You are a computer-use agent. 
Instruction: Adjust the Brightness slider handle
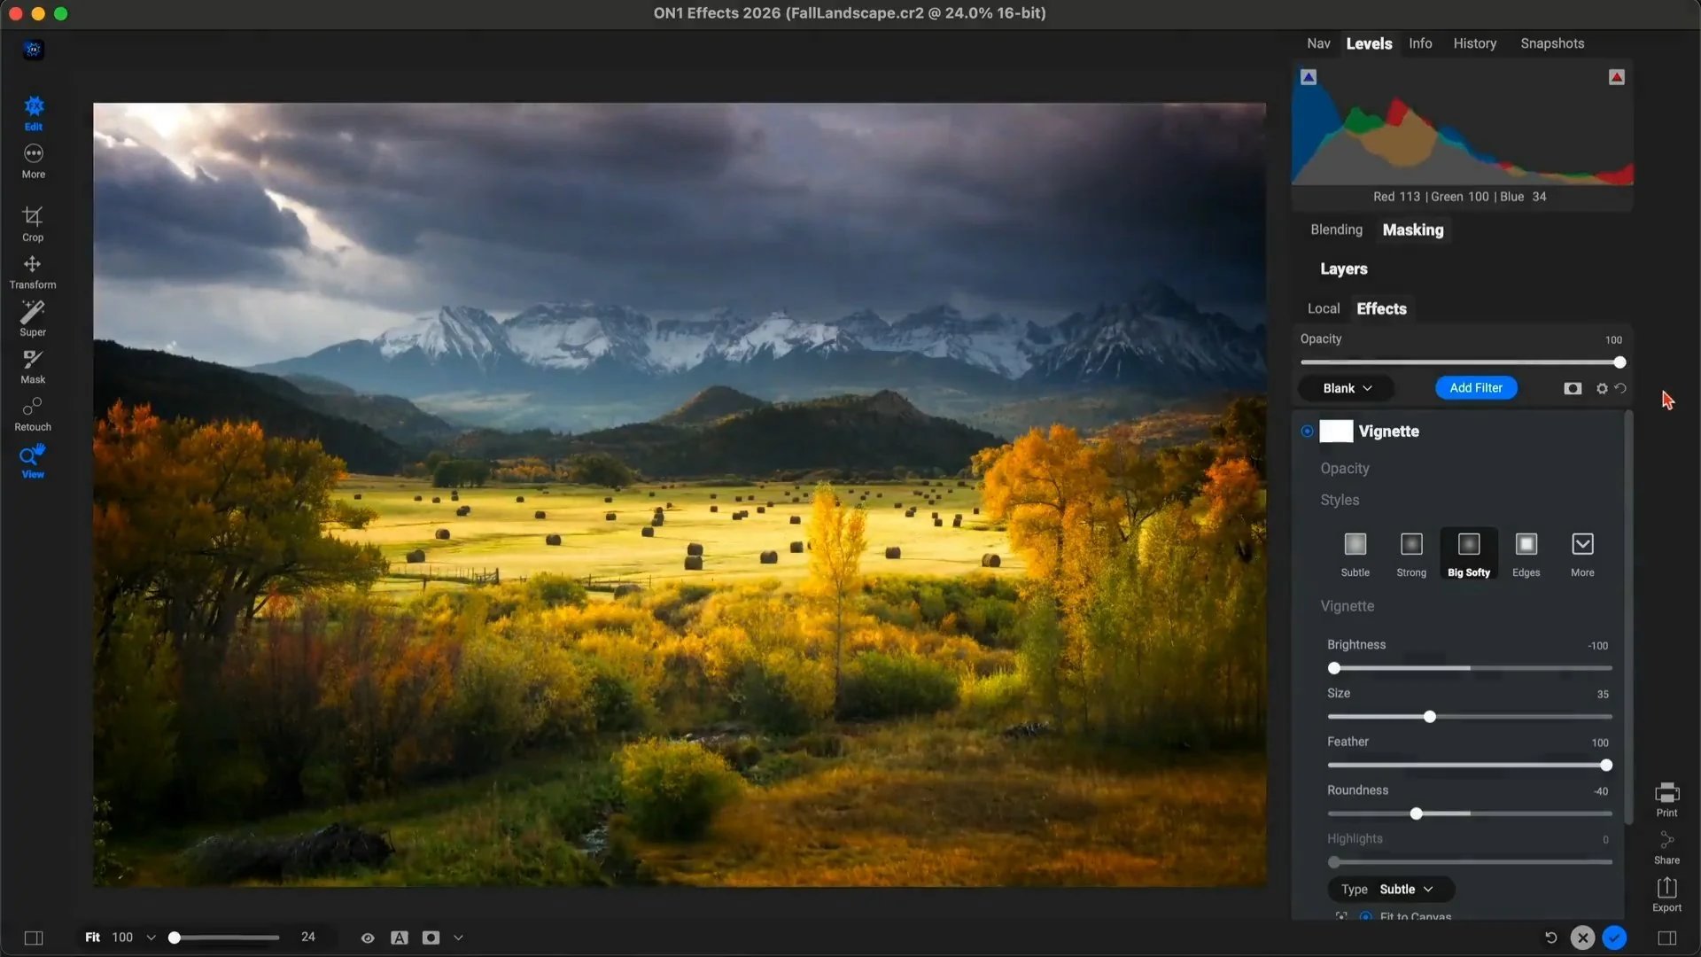click(1334, 668)
